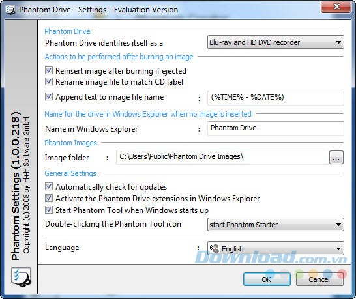Click the append text field (%TIME% - %DATE%)
The image size is (356, 299).
coord(275,98)
